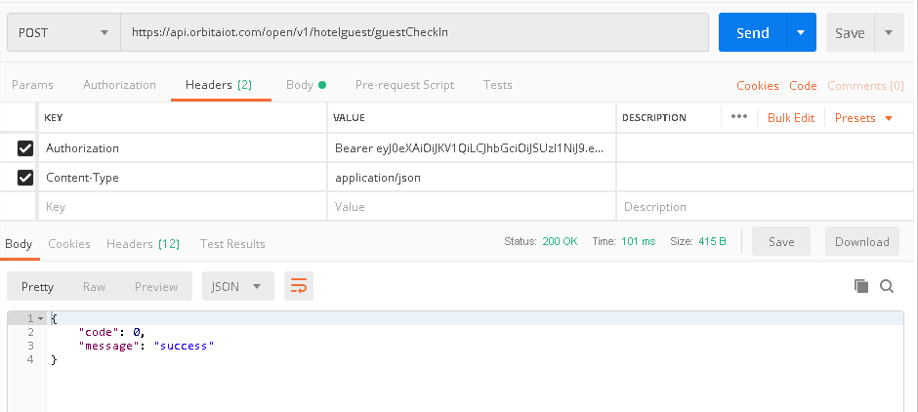Collapse the JSON object at line 1
Viewport: 918px width, 412px height.
pyautogui.click(x=41, y=319)
